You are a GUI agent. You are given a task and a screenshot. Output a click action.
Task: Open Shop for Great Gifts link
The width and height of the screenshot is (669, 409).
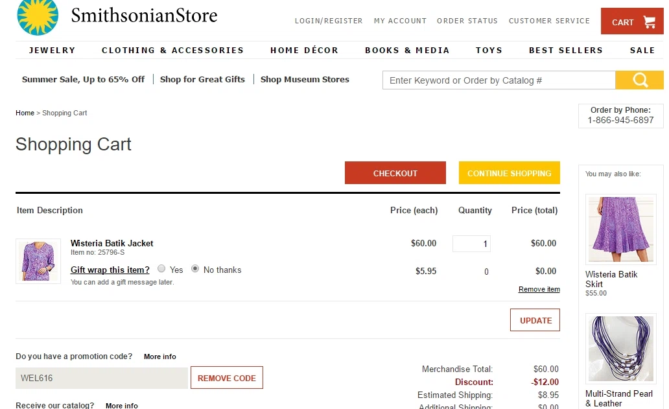coord(202,79)
